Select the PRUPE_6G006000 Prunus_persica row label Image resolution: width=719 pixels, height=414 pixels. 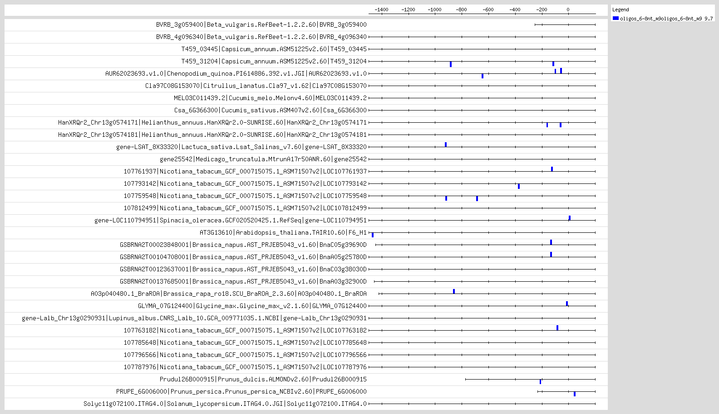point(241,391)
